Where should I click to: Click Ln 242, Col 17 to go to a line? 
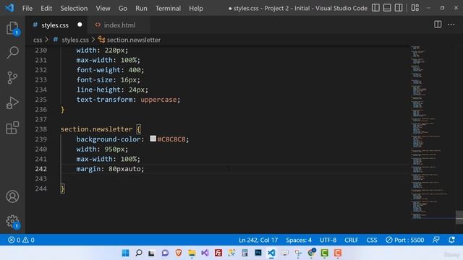[258, 240]
